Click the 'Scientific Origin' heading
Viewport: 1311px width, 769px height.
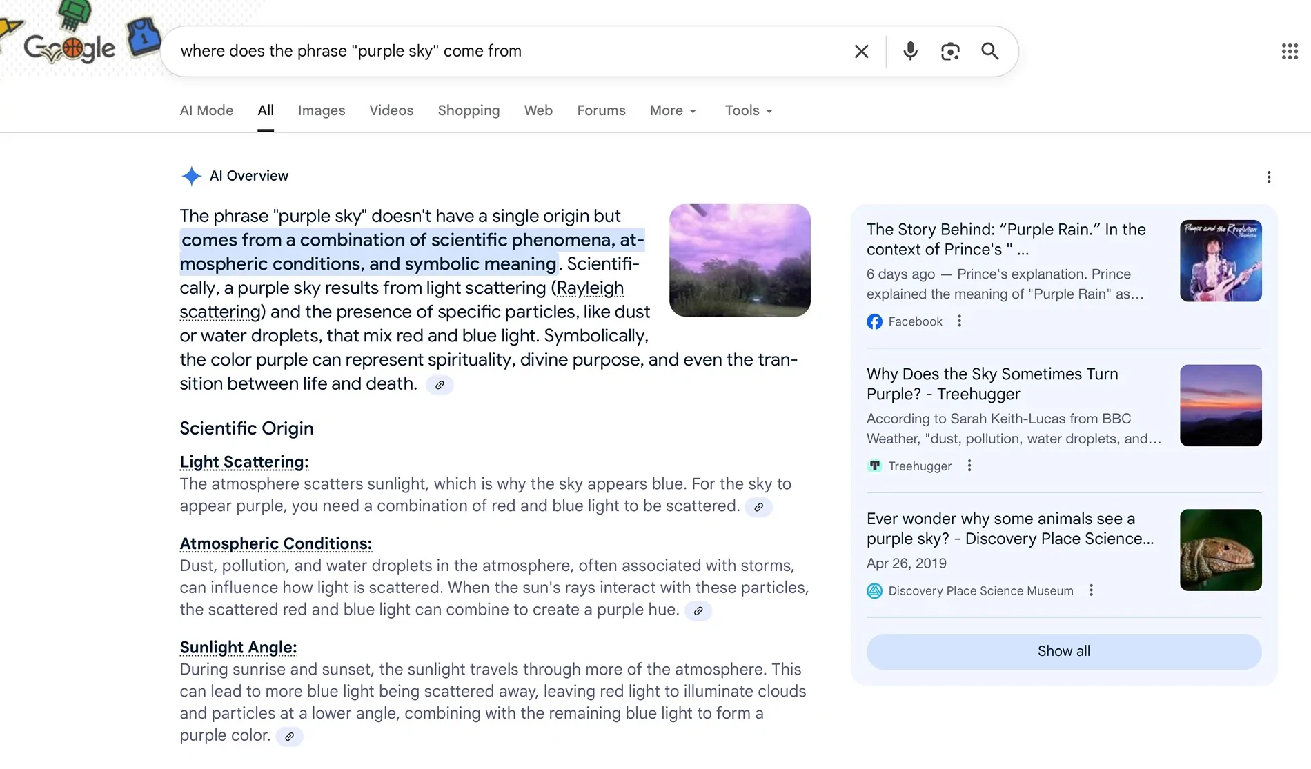tap(246, 428)
